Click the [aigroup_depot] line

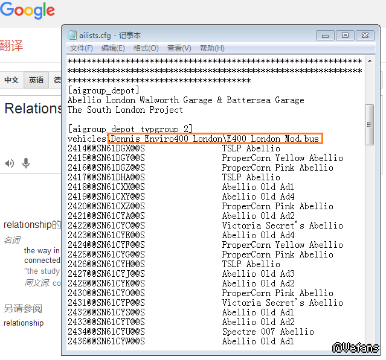tap(103, 90)
